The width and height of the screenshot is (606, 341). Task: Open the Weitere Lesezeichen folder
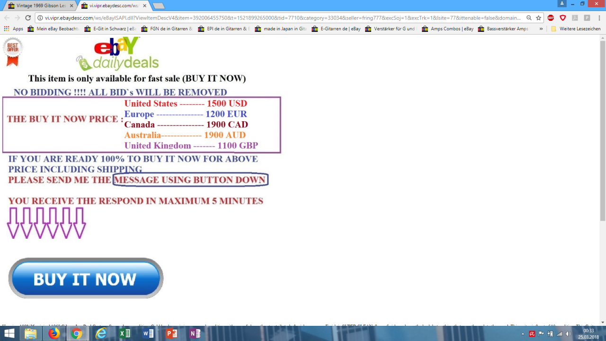tap(575, 29)
